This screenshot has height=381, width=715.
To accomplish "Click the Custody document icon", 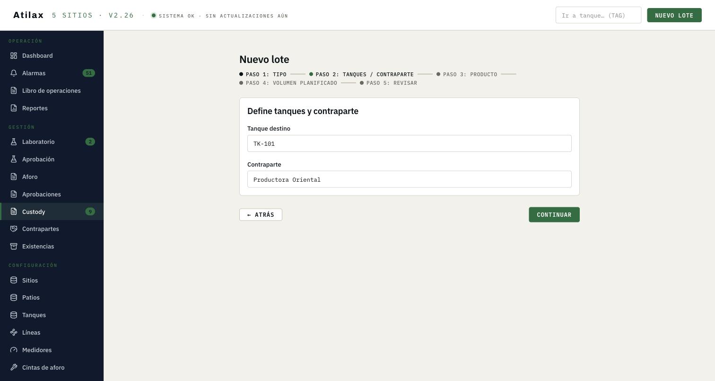I will 14,212.
